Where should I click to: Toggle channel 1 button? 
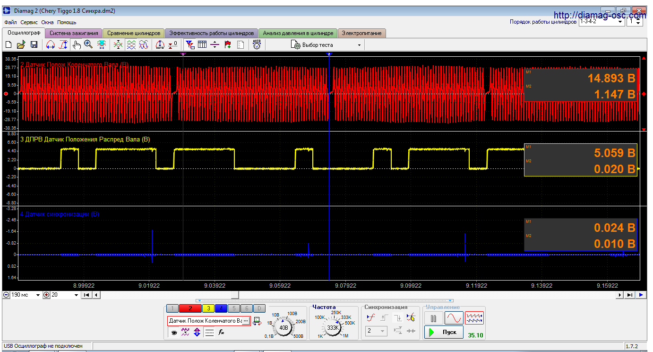(172, 308)
